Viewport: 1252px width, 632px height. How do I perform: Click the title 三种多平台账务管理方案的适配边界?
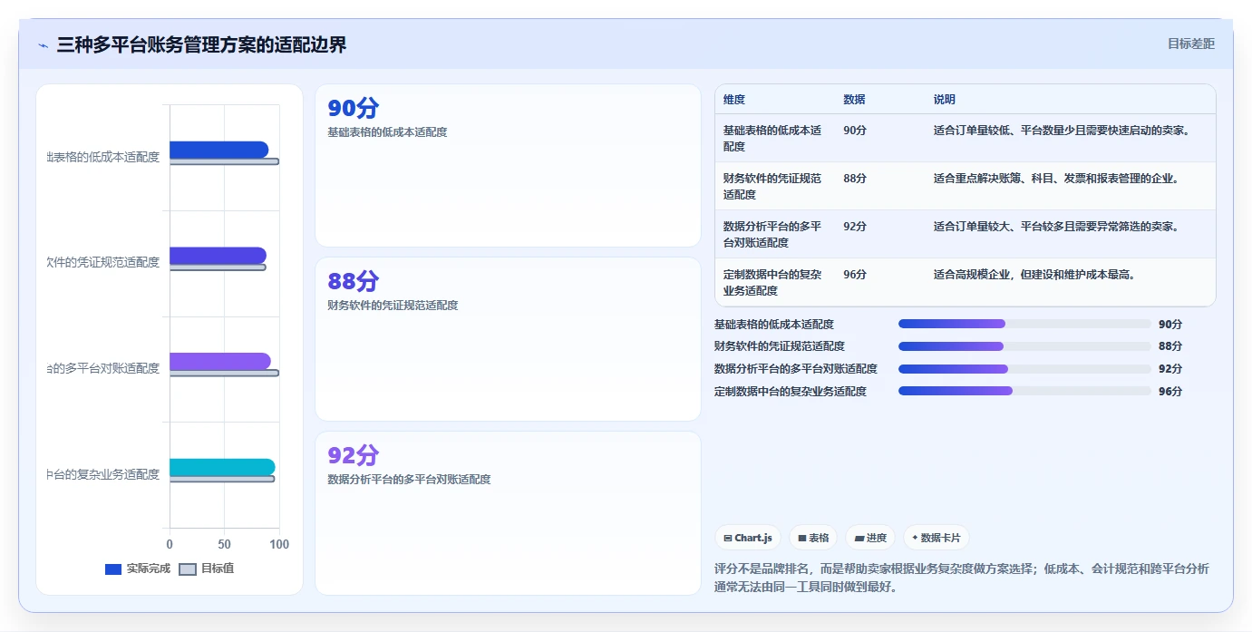point(201,44)
